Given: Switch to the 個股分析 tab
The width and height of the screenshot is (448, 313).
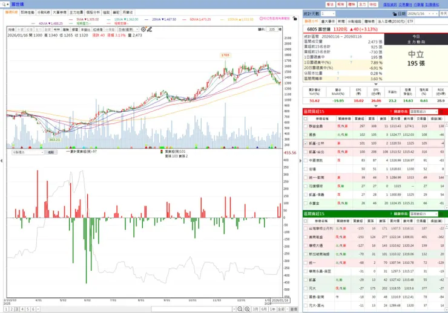Looking at the screenshot, I should click(x=93, y=12).
